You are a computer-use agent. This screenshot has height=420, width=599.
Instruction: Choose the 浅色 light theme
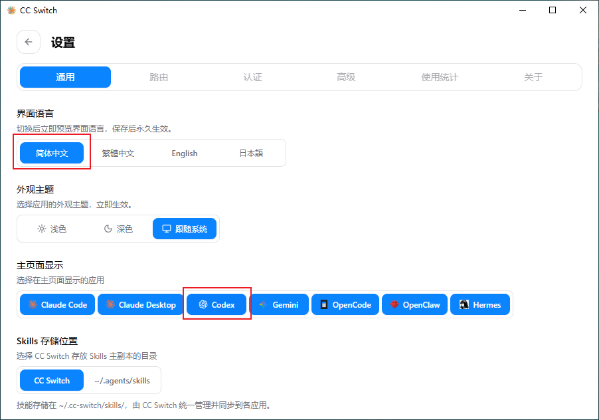(x=52, y=229)
